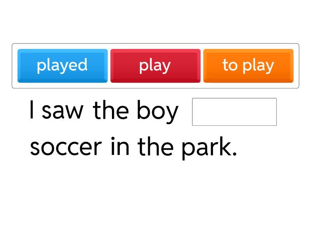Pick the orange 'to play' word tile
This screenshot has height=233, width=311.
(x=248, y=65)
